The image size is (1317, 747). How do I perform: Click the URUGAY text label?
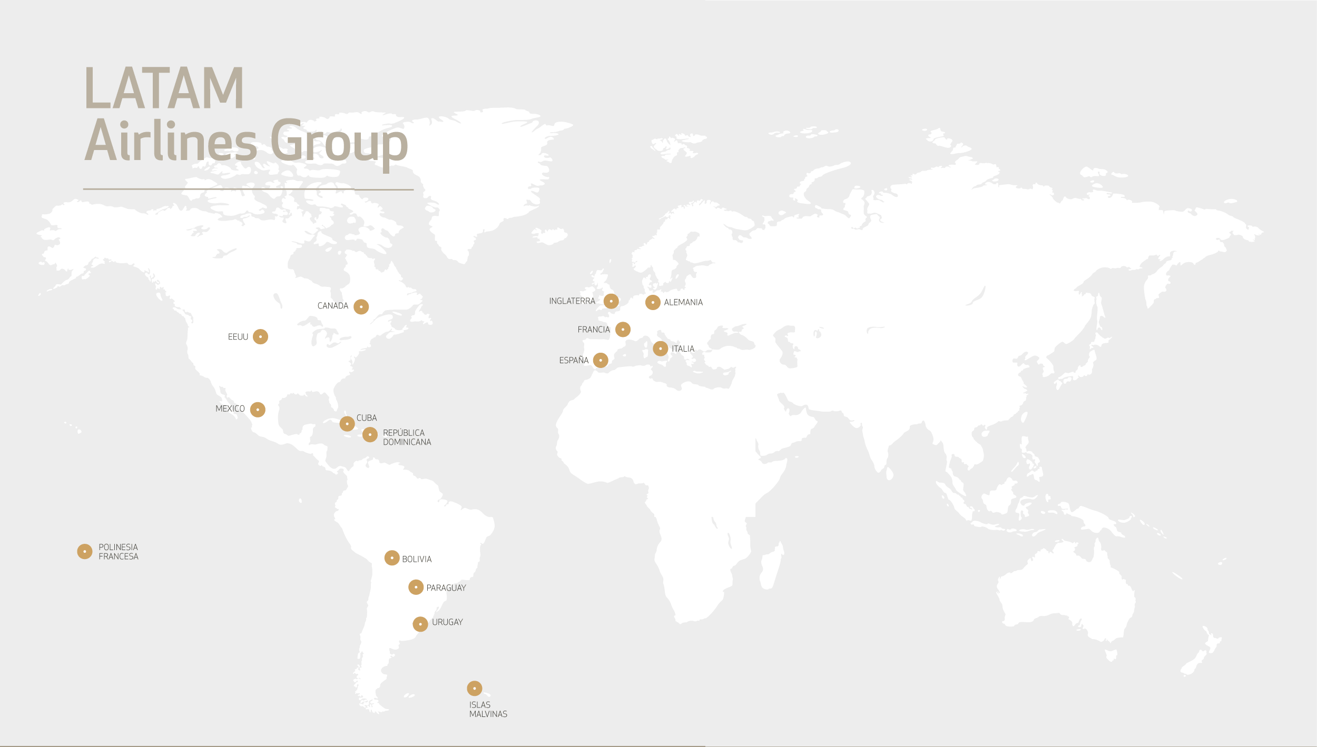coord(447,622)
